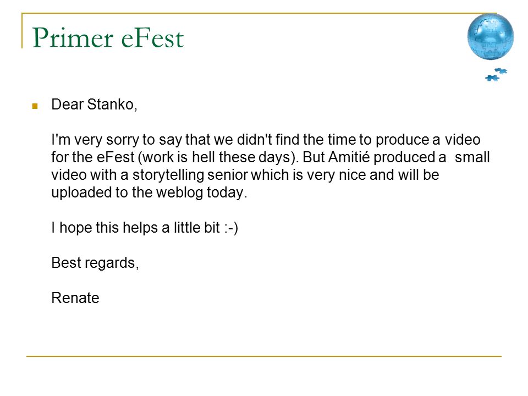Click the yellow square bullet marker
This screenshot has width=528, height=396.
click(35, 106)
